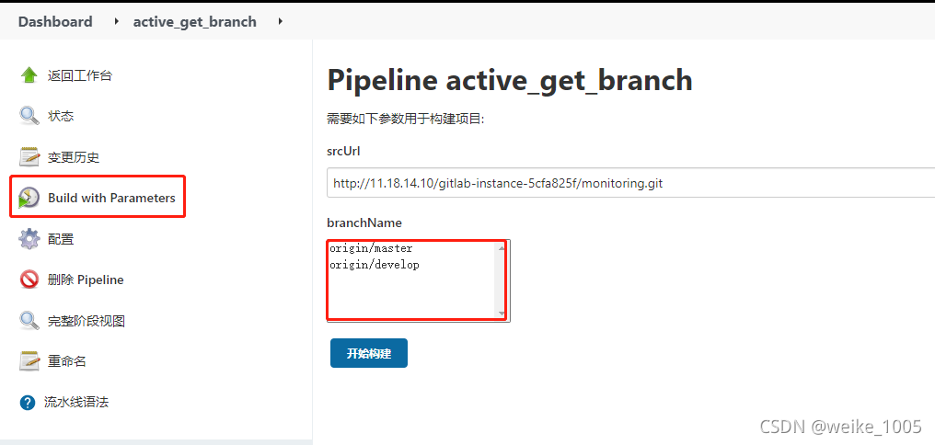Click the 开始构建 button
This screenshot has height=445, width=935.
(368, 353)
